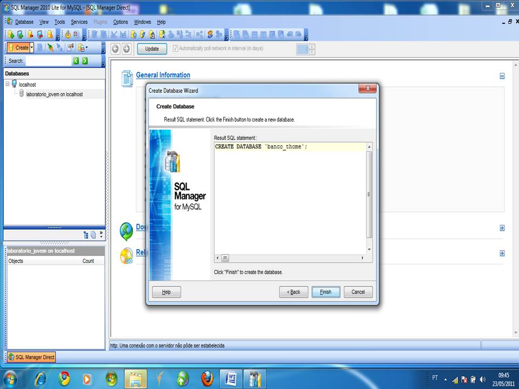Expand the Related section plus button
Screen dimensions: 519x389
point(502,253)
